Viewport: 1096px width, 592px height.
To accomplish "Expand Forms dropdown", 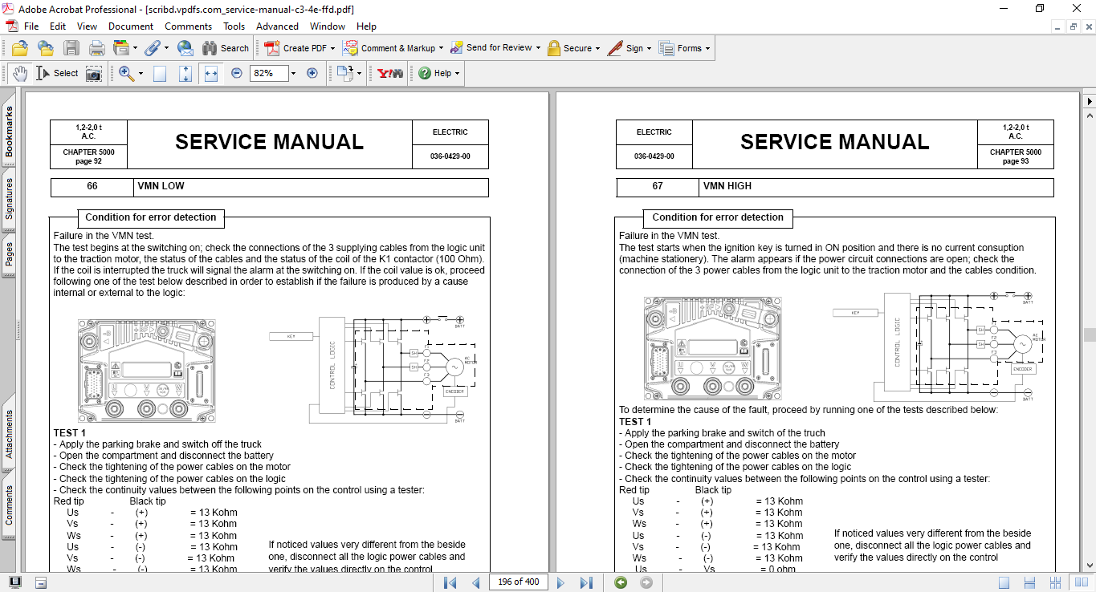I will coord(708,48).
